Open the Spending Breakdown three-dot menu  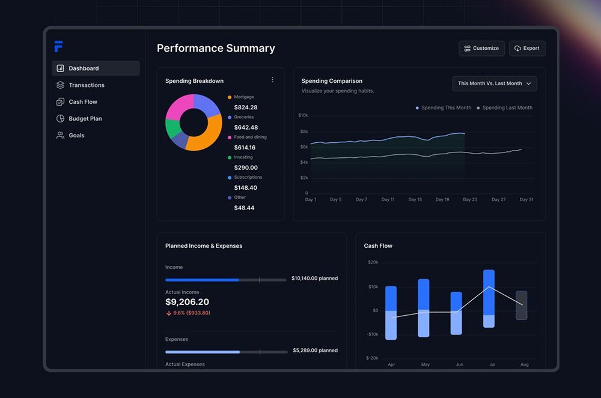(272, 80)
